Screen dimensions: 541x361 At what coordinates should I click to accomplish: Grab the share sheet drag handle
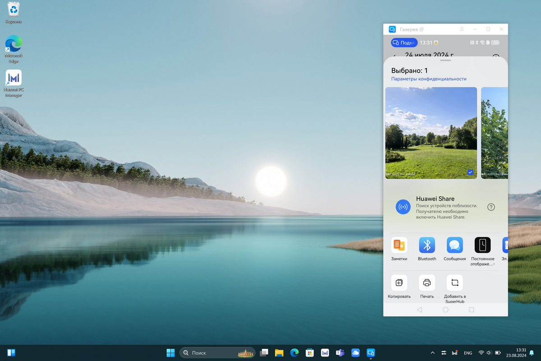[x=445, y=60]
